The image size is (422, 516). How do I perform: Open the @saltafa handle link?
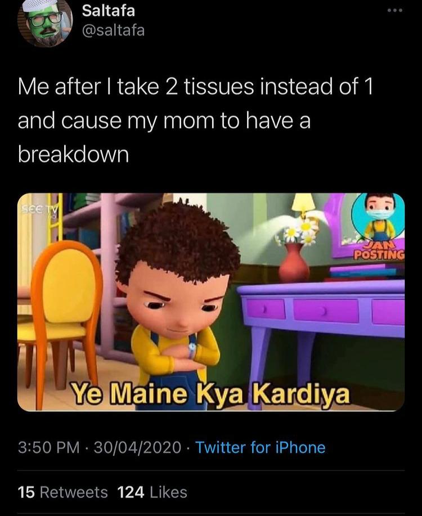(113, 30)
